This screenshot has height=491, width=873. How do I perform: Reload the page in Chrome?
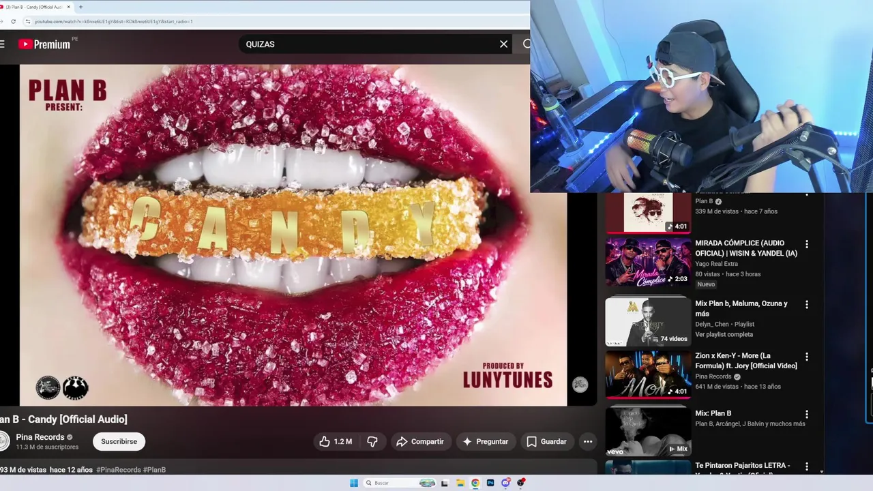[13, 21]
